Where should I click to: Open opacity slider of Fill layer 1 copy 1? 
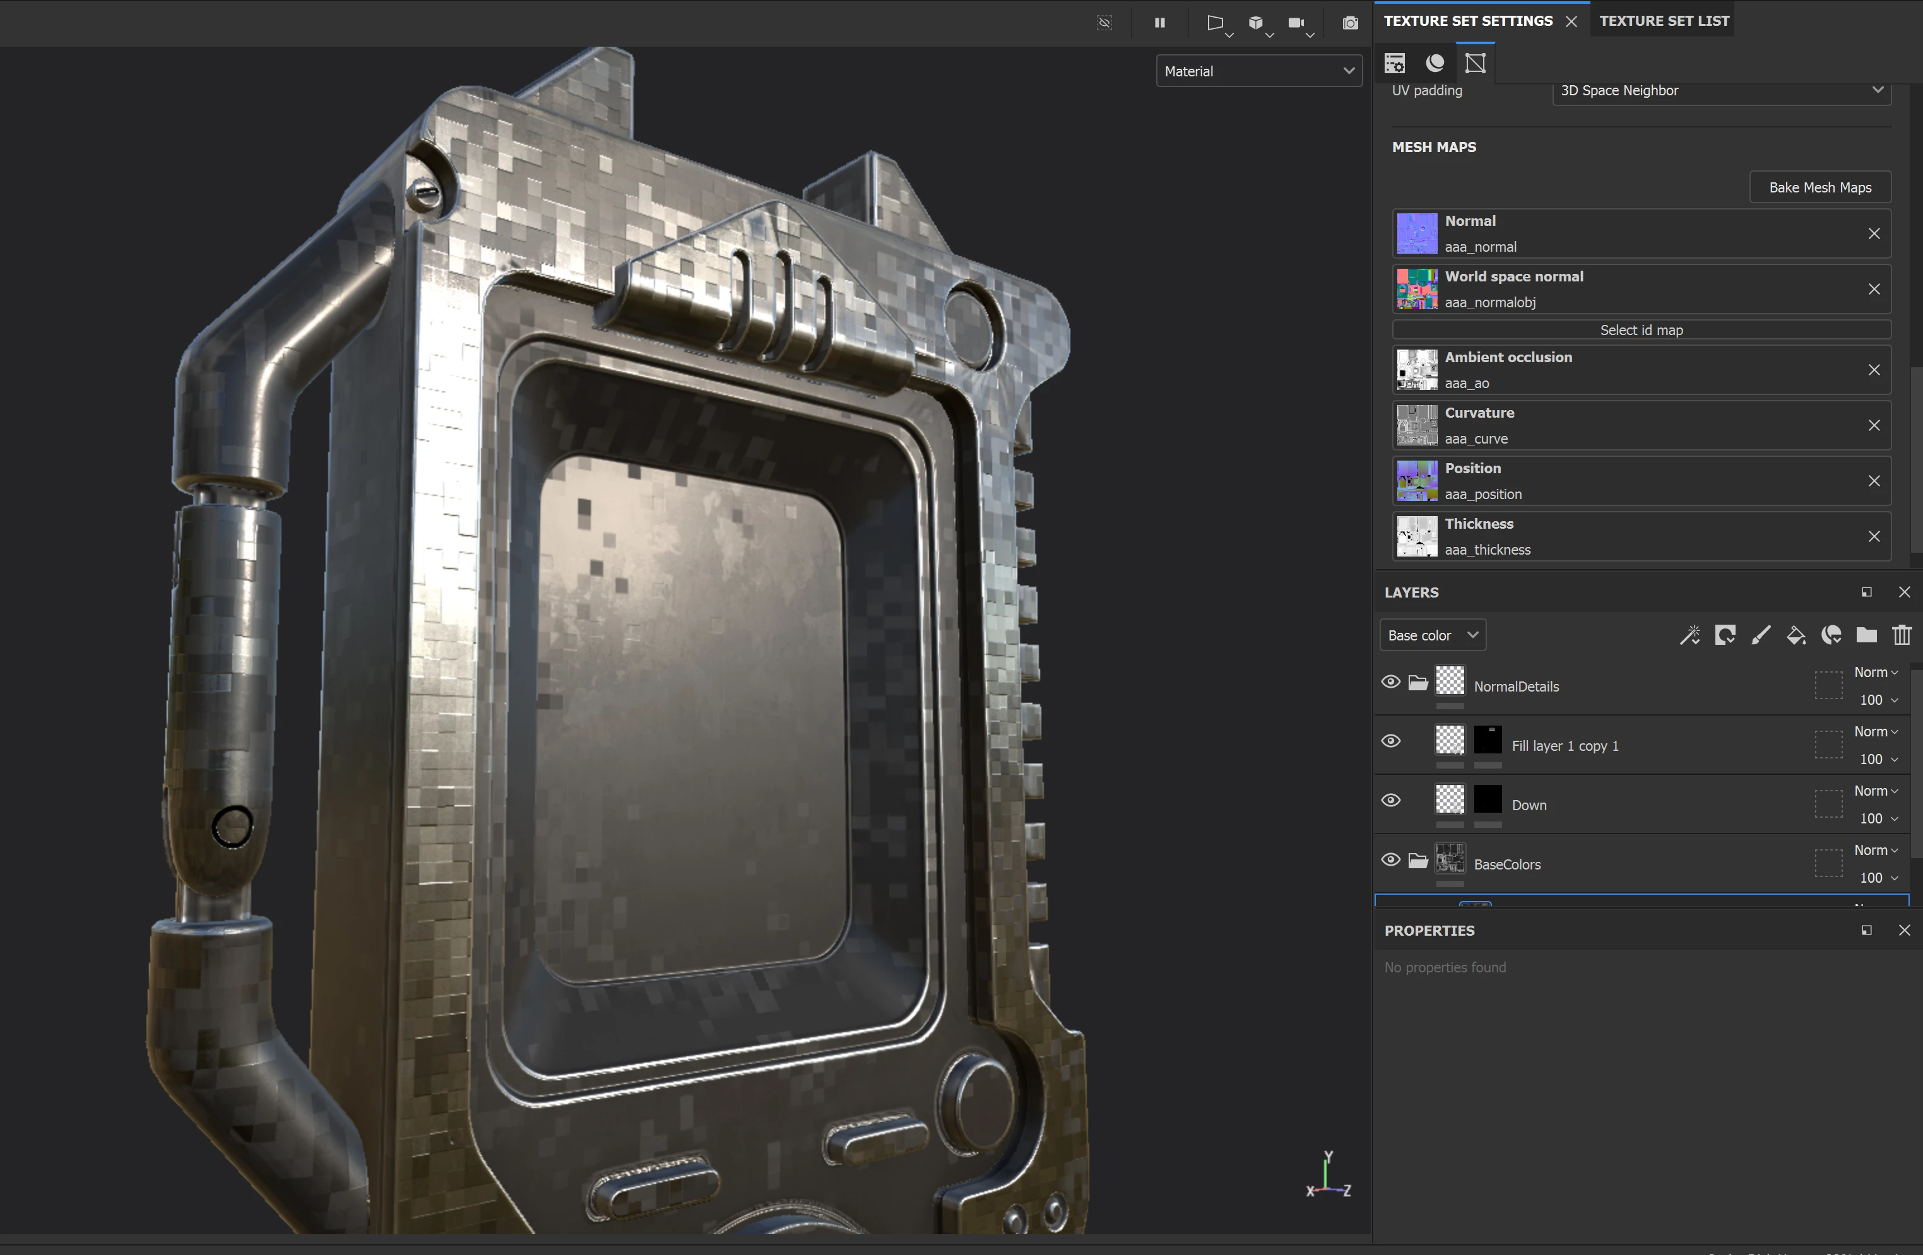pos(1878,759)
